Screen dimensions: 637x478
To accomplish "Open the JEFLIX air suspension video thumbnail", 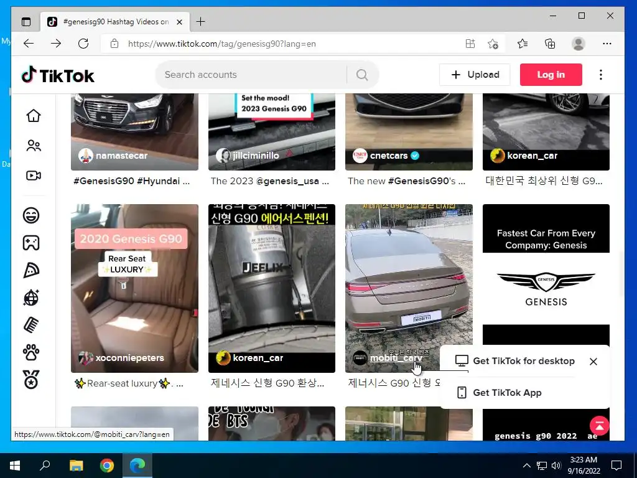I will [272, 288].
